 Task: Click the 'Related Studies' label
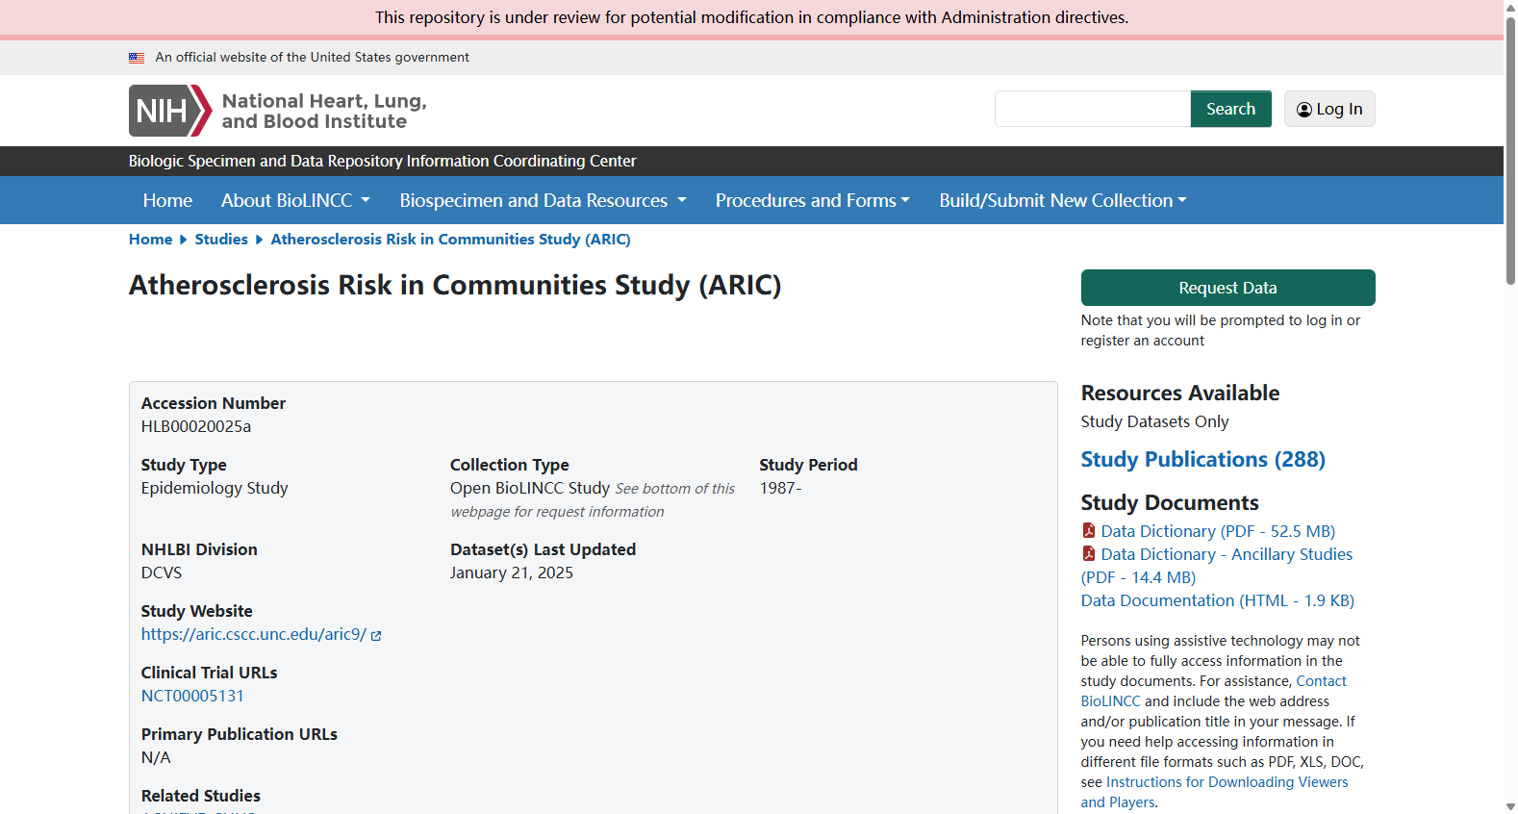(x=201, y=796)
